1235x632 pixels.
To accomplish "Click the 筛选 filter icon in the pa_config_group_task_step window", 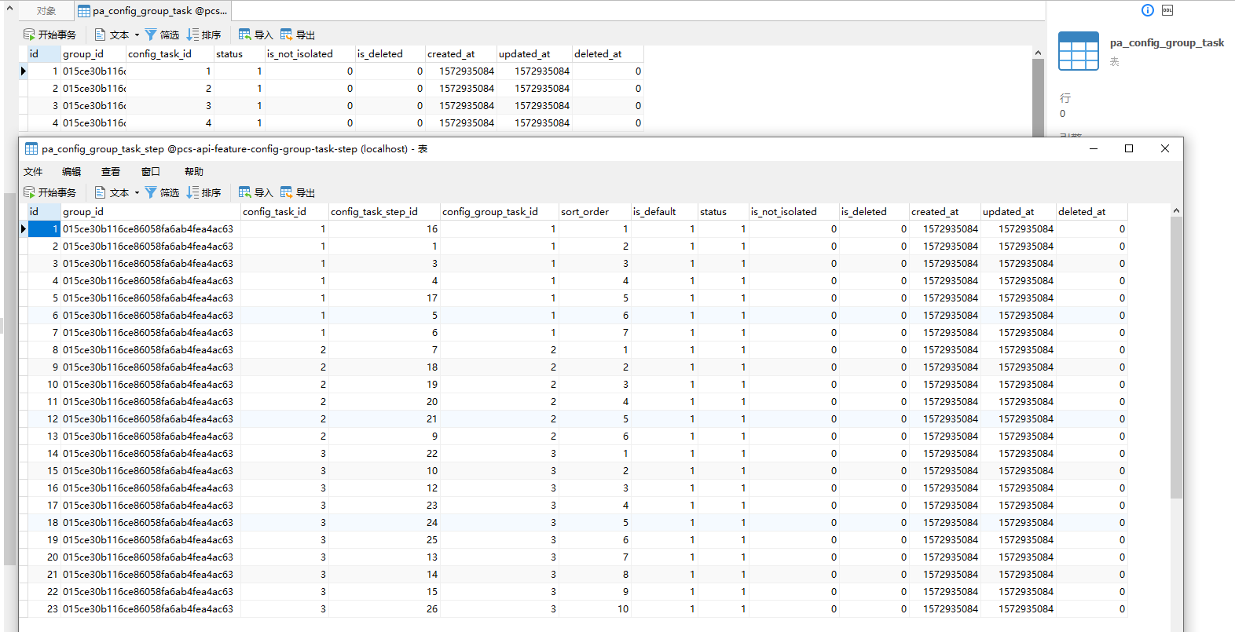I will tap(151, 192).
